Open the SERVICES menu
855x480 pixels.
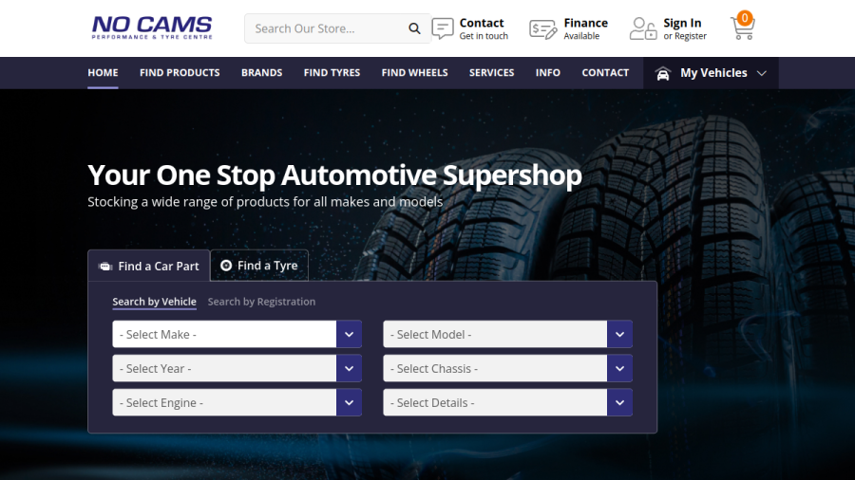(491, 72)
